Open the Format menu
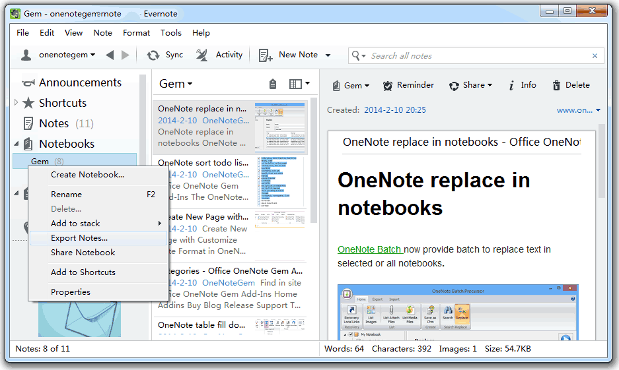 tap(136, 33)
